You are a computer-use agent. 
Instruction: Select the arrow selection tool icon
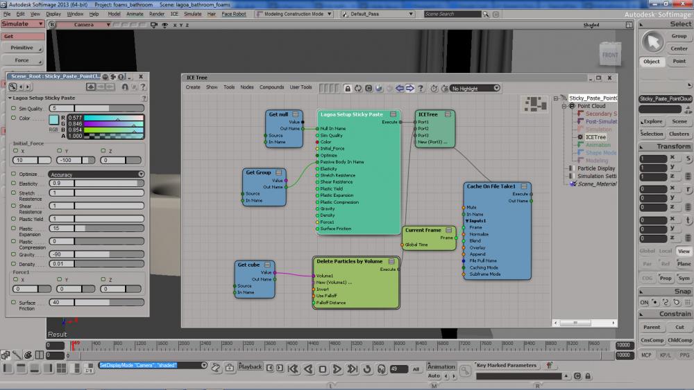point(652,42)
